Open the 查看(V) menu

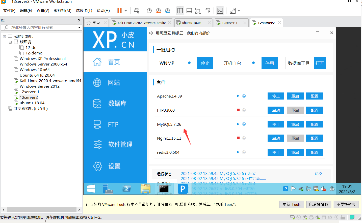pos(43,11)
